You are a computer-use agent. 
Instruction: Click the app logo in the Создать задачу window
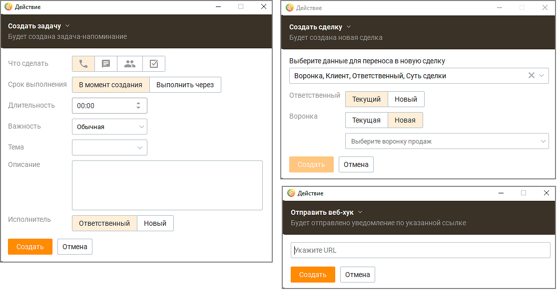click(8, 7)
